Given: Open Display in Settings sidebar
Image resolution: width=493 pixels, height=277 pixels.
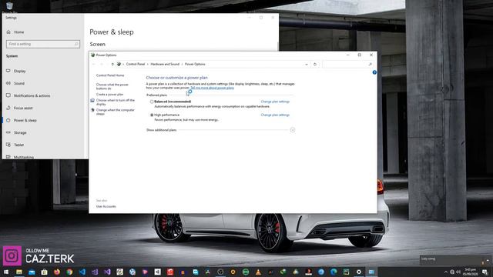Looking at the screenshot, I should (x=19, y=71).
